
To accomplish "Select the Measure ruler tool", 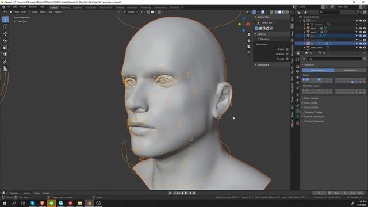I will click(x=5, y=68).
